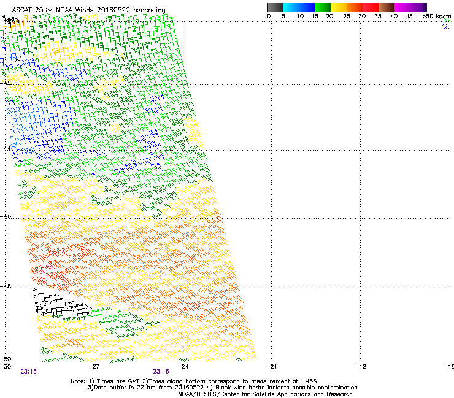Click the latitude axis label '-46'
Viewport: 454px width, 398px height.
(x=6, y=216)
